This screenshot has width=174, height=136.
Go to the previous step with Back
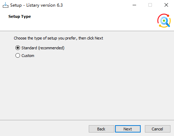pos(101,129)
